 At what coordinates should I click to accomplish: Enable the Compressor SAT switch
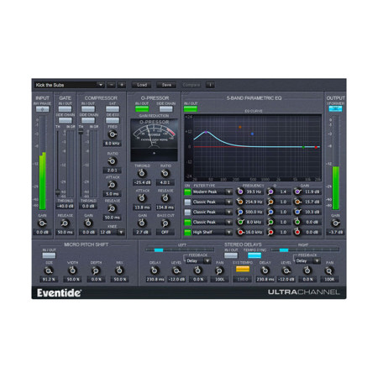[113, 109]
